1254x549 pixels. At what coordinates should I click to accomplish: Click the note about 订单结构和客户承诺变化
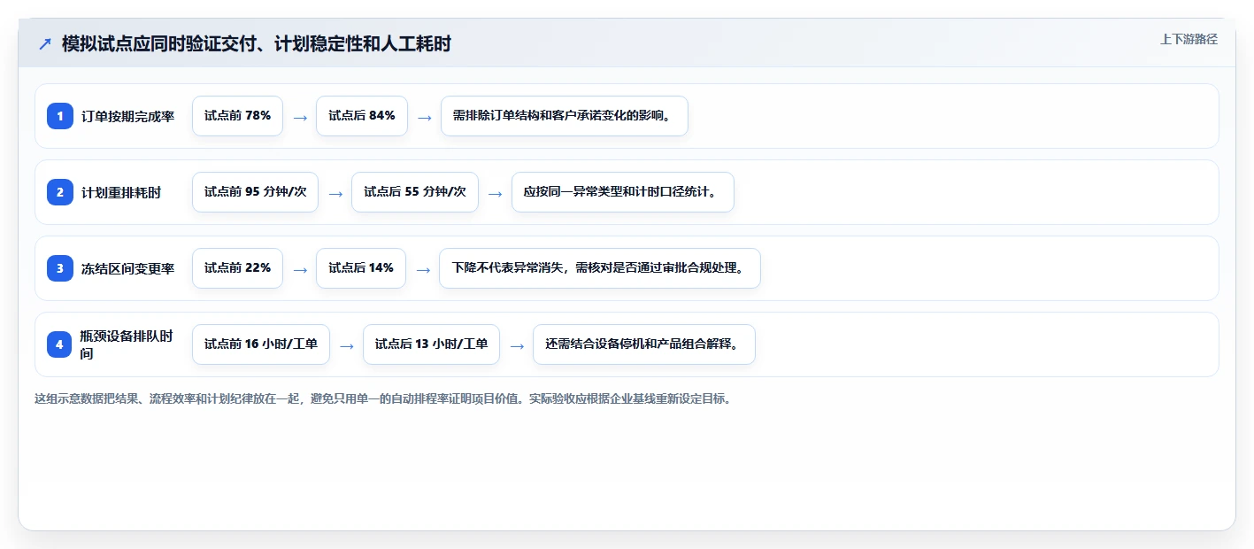coord(565,116)
